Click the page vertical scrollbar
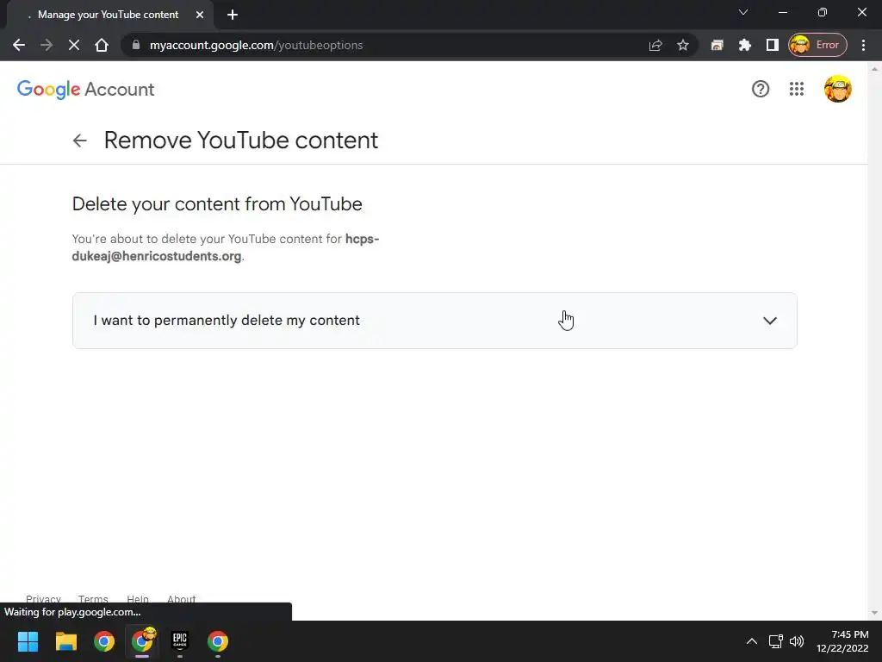Viewport: 882px width, 662px height. [x=874, y=340]
